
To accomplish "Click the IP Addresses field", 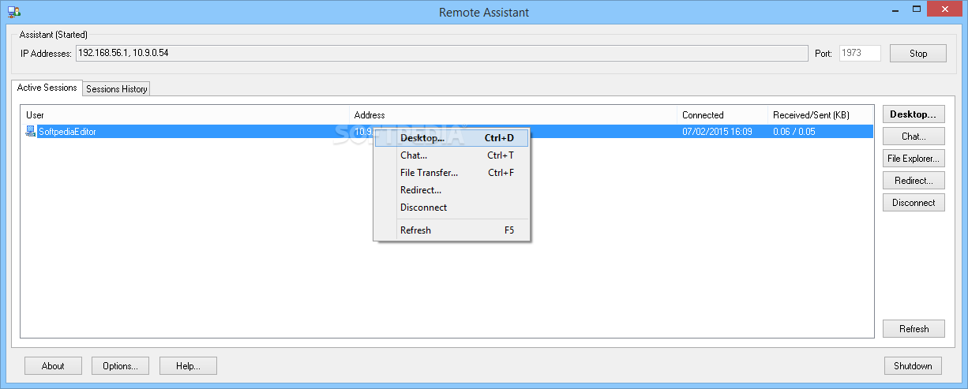I will (x=441, y=54).
